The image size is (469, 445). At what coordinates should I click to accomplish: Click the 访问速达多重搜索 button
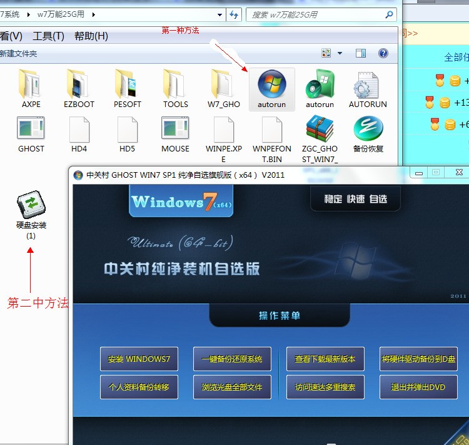point(325,387)
